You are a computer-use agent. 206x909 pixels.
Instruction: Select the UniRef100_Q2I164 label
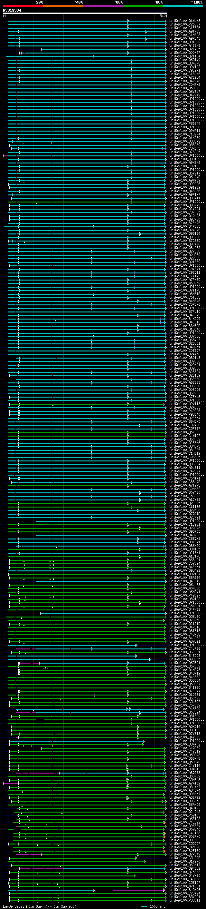point(185,56)
